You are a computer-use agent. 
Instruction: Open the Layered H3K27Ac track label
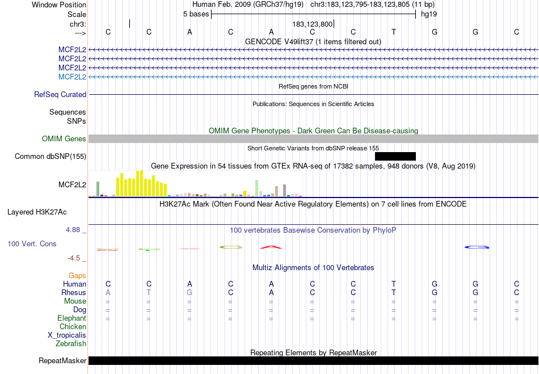point(37,212)
